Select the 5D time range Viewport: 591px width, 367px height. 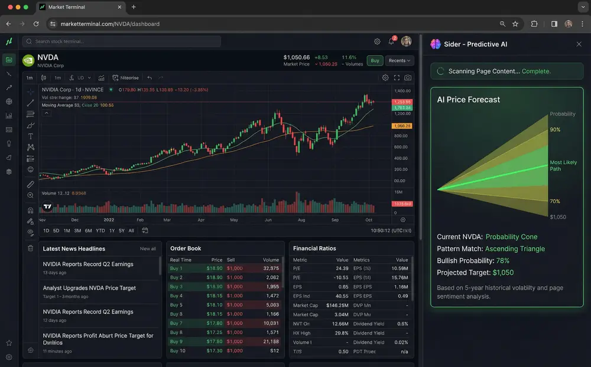click(x=56, y=231)
